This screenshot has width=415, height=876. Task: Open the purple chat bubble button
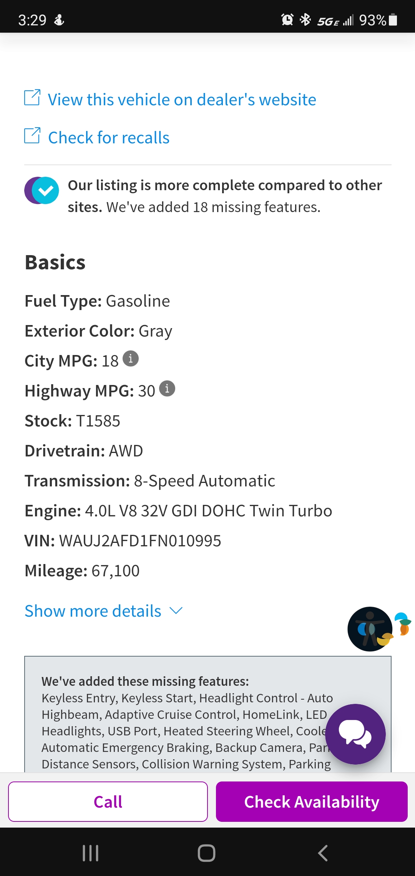tap(355, 734)
